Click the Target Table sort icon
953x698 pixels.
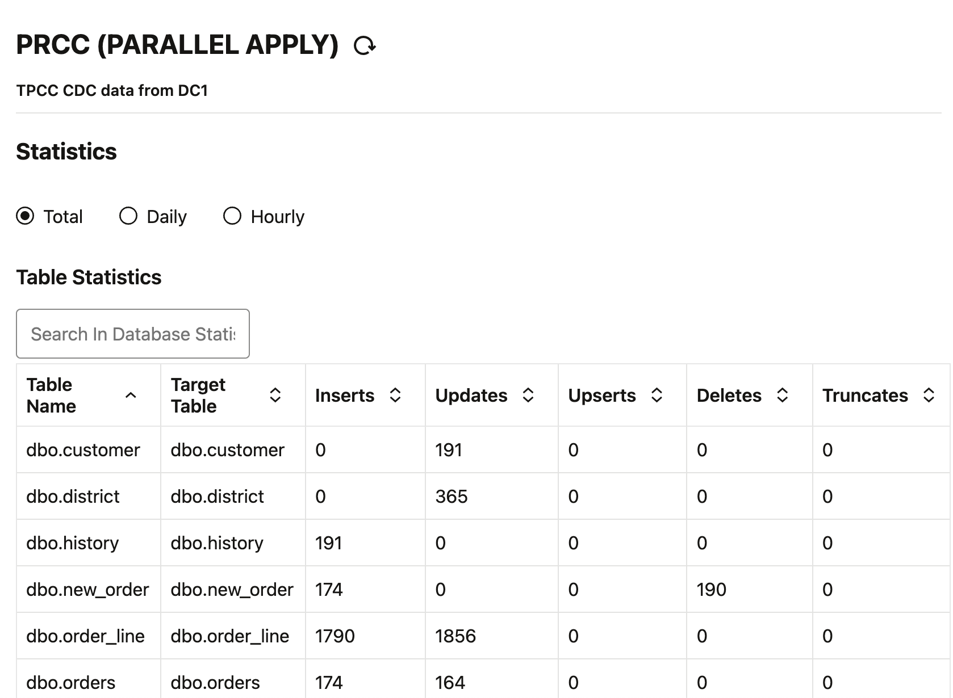click(275, 396)
